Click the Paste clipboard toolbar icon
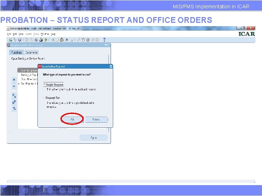Viewport: 262px width, 196px height. tap(62, 40)
